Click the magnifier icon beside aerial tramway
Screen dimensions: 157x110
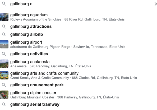pos(4,104)
